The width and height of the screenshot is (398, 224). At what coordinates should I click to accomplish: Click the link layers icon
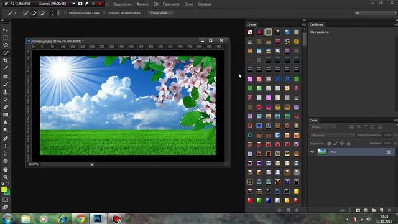(342, 210)
